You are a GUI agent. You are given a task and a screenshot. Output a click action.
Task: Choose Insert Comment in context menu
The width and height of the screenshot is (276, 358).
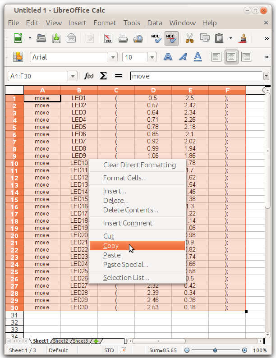137,223
